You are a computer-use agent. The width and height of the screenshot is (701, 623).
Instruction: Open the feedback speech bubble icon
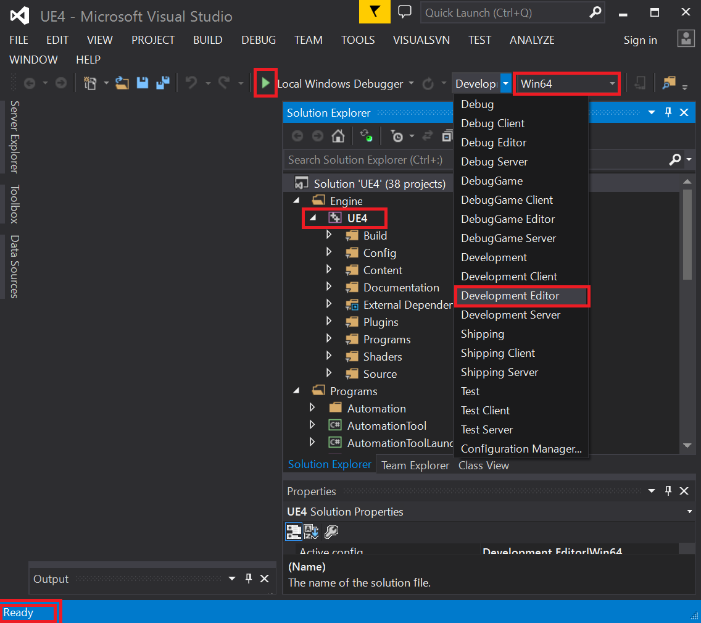pos(405,12)
